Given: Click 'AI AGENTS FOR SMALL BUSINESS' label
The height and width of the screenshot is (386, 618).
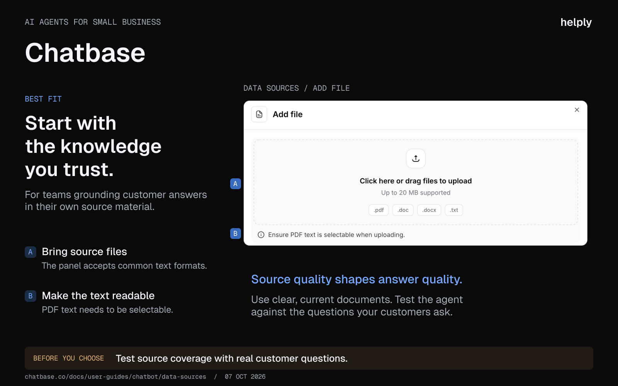Looking at the screenshot, I should [x=93, y=22].
